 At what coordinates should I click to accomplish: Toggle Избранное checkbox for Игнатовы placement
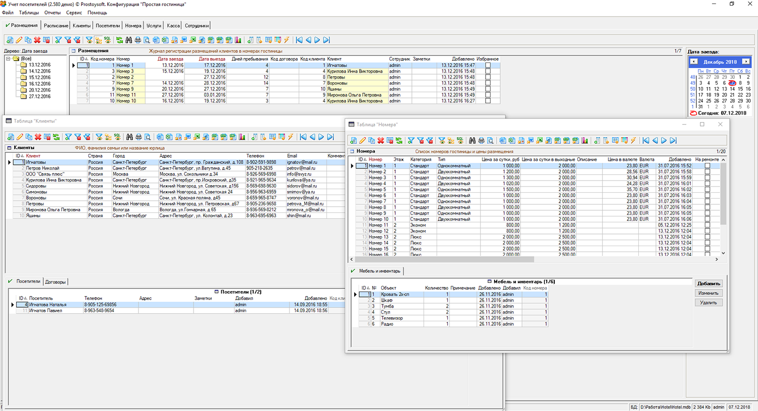488,65
